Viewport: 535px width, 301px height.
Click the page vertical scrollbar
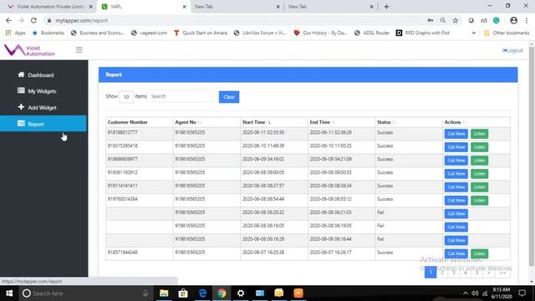click(x=532, y=156)
